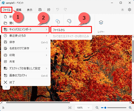Select the shapes tool icon
Image resolution: width=134 pixels, height=111 pixels.
pos(58,21)
